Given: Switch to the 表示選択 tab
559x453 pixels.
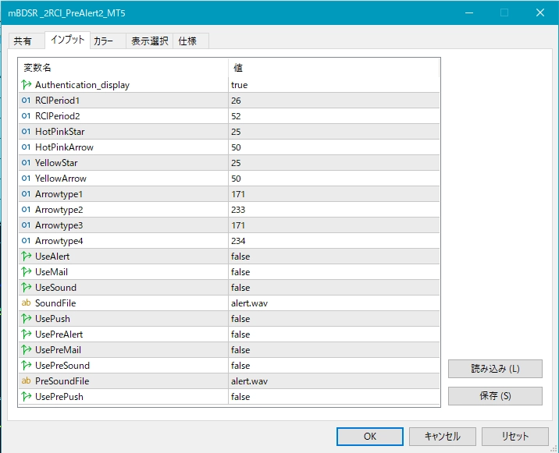Looking at the screenshot, I should (150, 41).
